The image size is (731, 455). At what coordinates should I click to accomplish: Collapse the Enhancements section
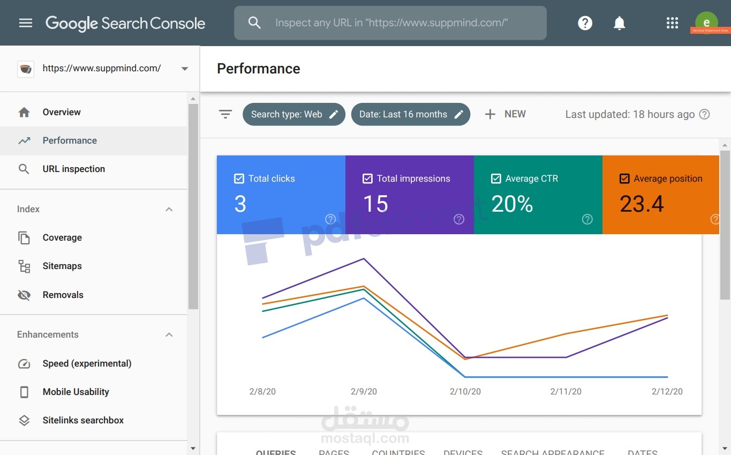pos(169,334)
